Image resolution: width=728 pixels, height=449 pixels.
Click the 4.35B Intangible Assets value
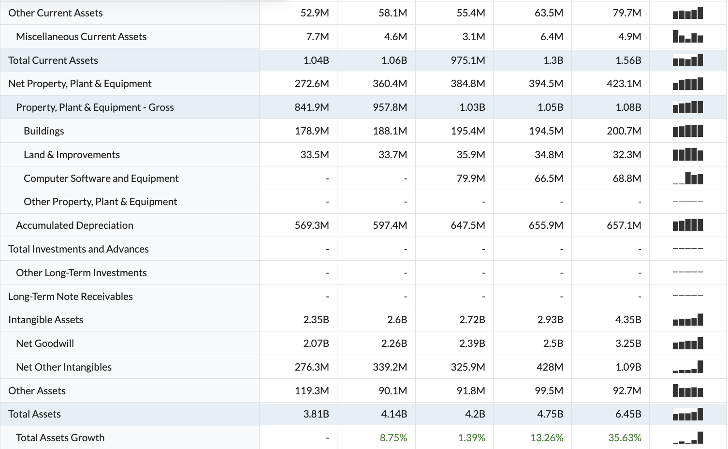click(628, 320)
